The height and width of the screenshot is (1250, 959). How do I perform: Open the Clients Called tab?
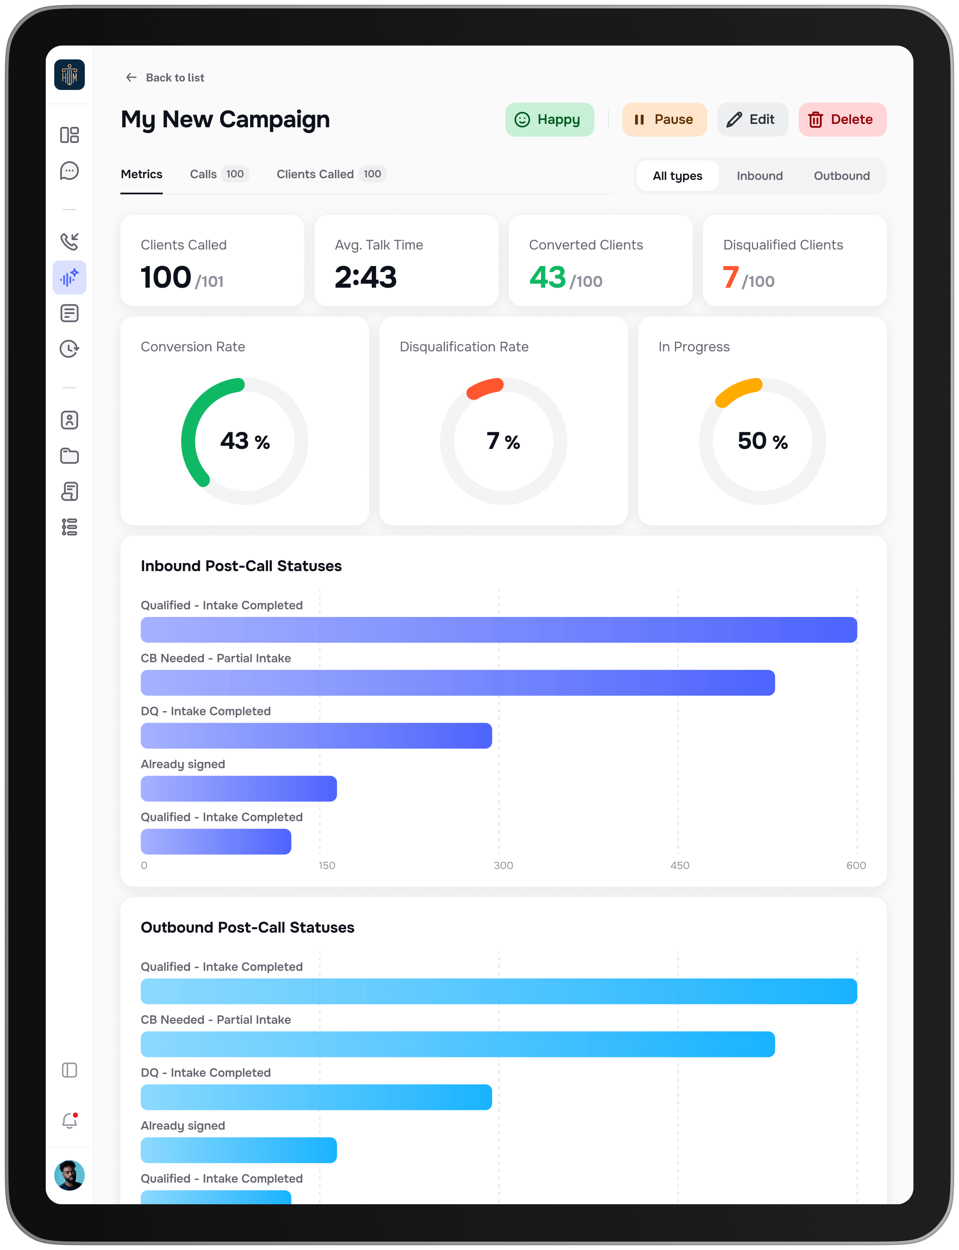[x=315, y=174]
